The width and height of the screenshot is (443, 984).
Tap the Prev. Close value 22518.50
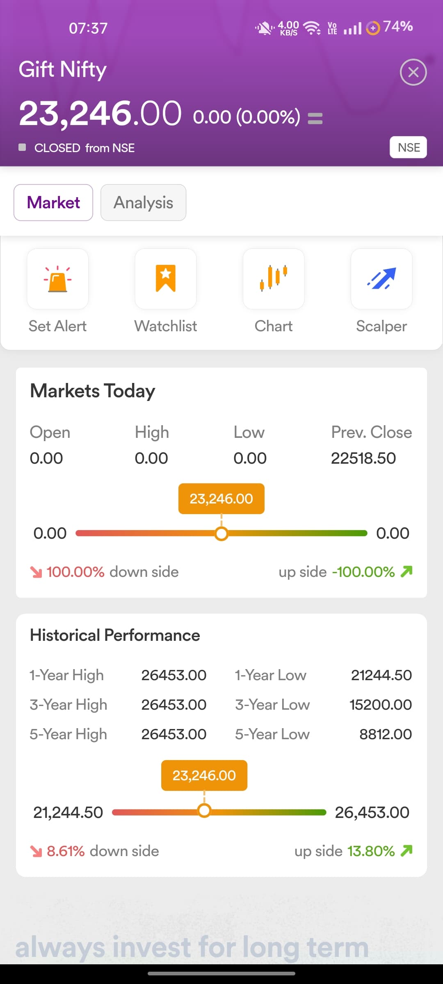pos(363,458)
